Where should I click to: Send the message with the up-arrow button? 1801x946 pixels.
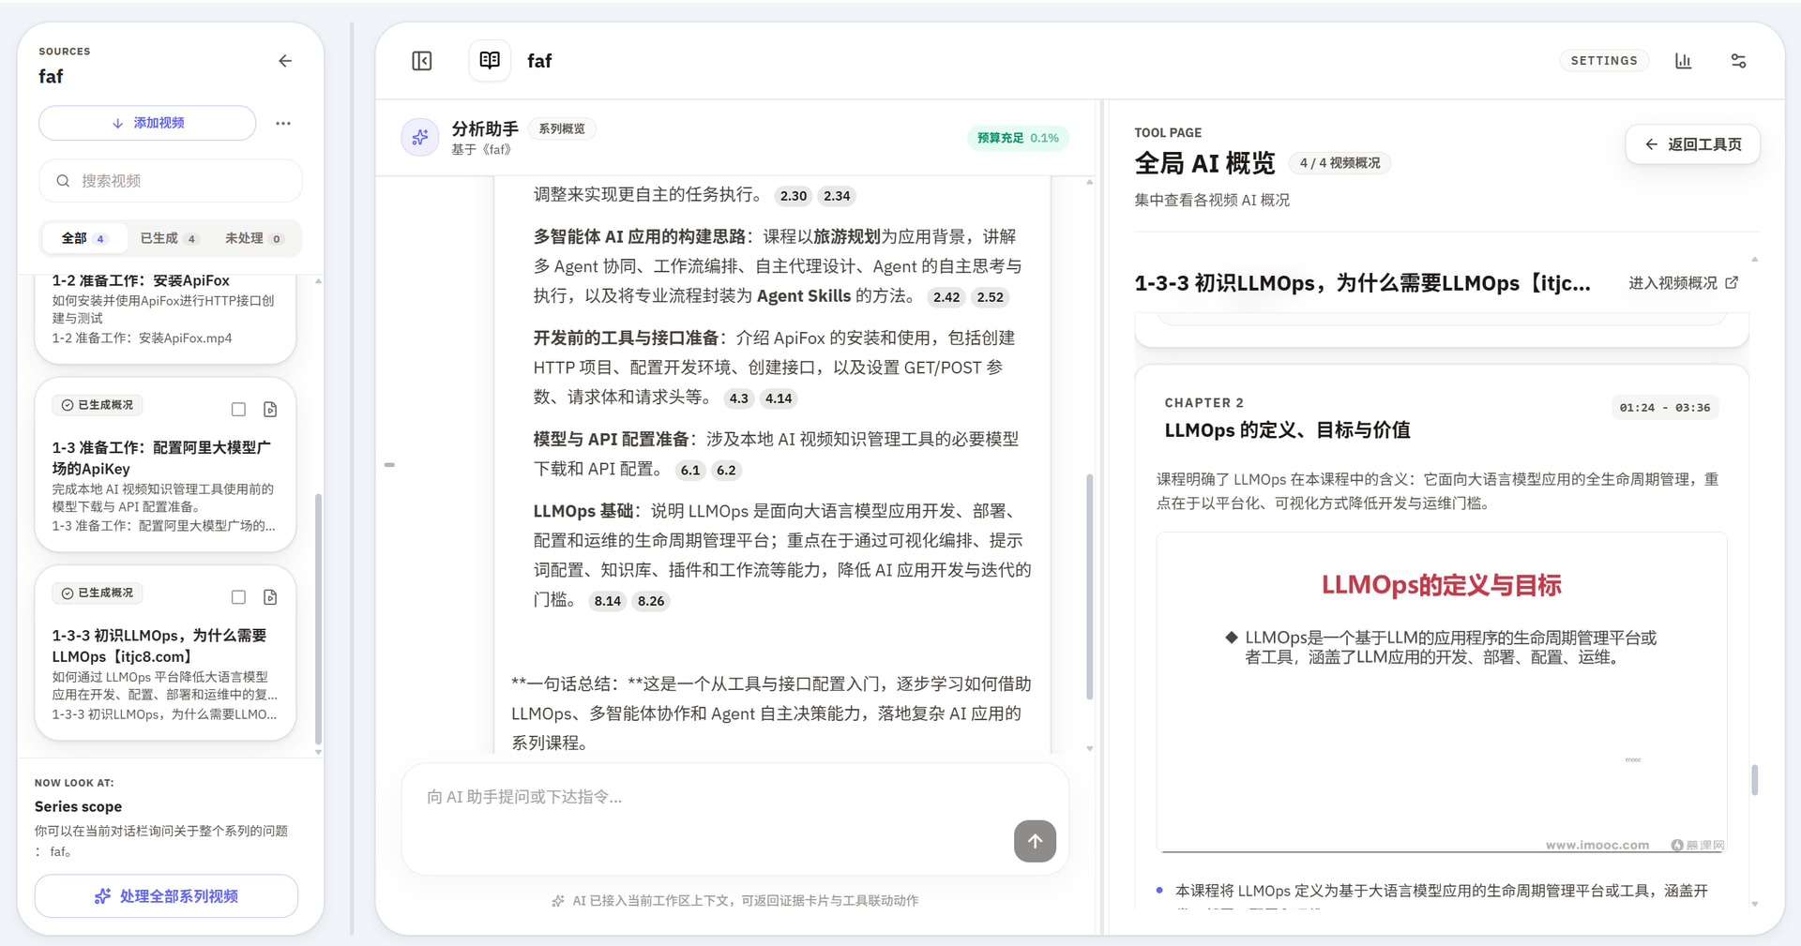pos(1035,841)
